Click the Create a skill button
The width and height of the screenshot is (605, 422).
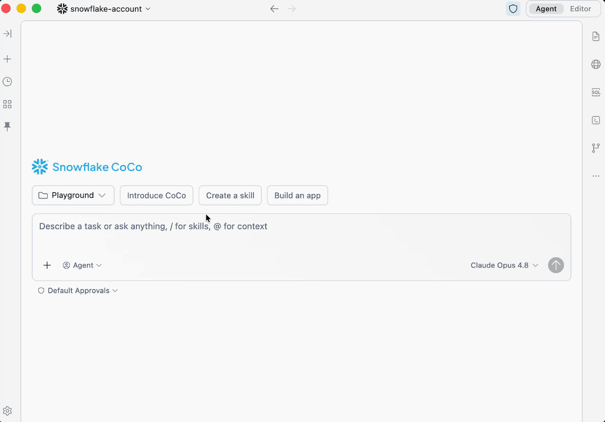(230, 195)
